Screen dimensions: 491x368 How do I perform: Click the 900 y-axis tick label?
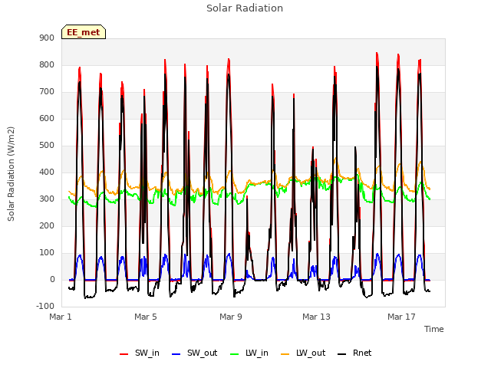pyautogui.click(x=47, y=38)
